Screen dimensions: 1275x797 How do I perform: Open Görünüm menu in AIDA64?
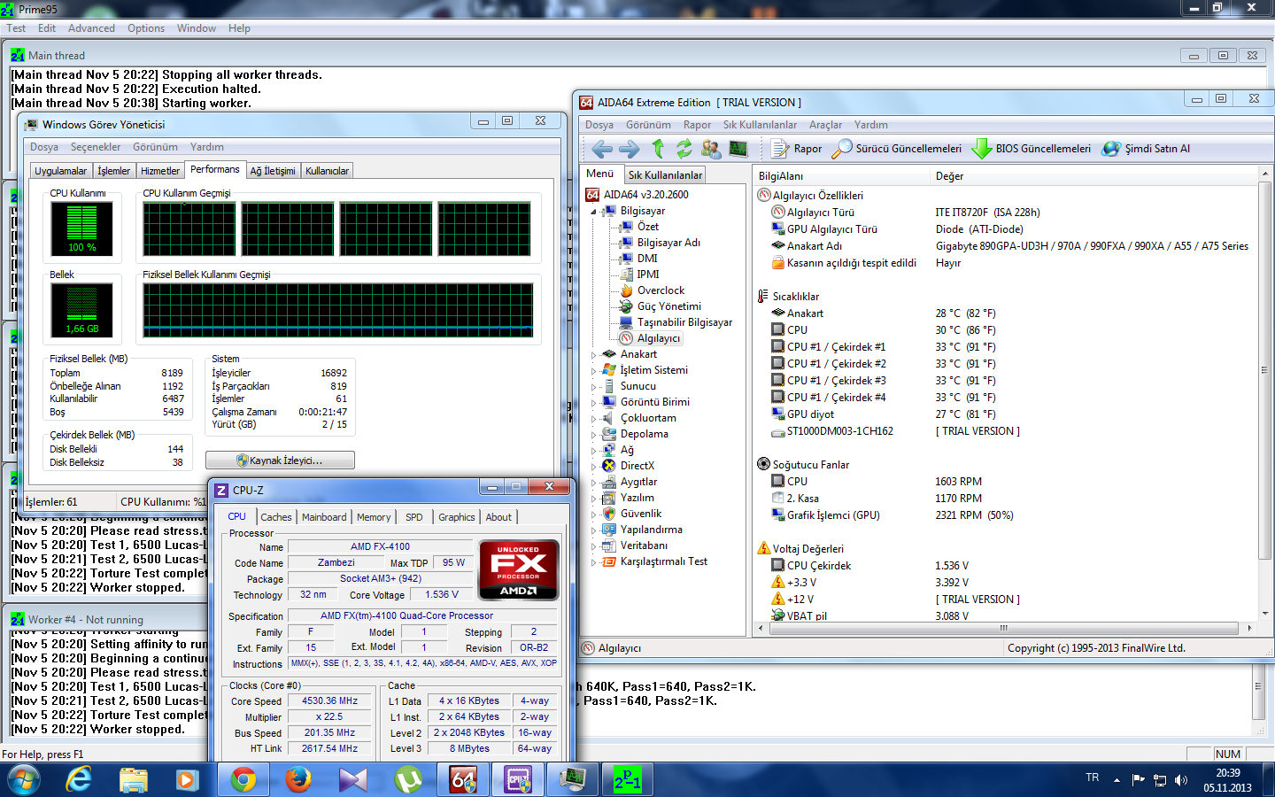(x=648, y=125)
